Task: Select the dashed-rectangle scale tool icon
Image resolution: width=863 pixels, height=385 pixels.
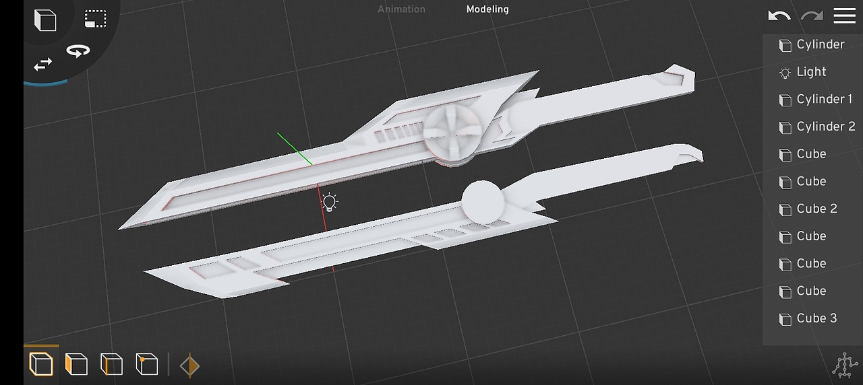Action: [x=95, y=18]
